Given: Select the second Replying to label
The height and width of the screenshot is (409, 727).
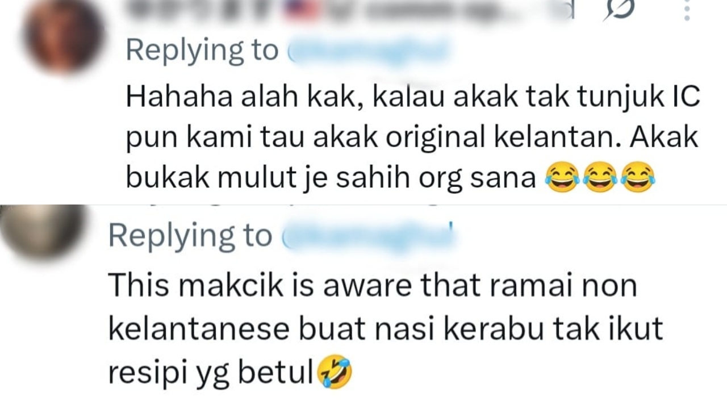Looking at the screenshot, I should (190, 236).
